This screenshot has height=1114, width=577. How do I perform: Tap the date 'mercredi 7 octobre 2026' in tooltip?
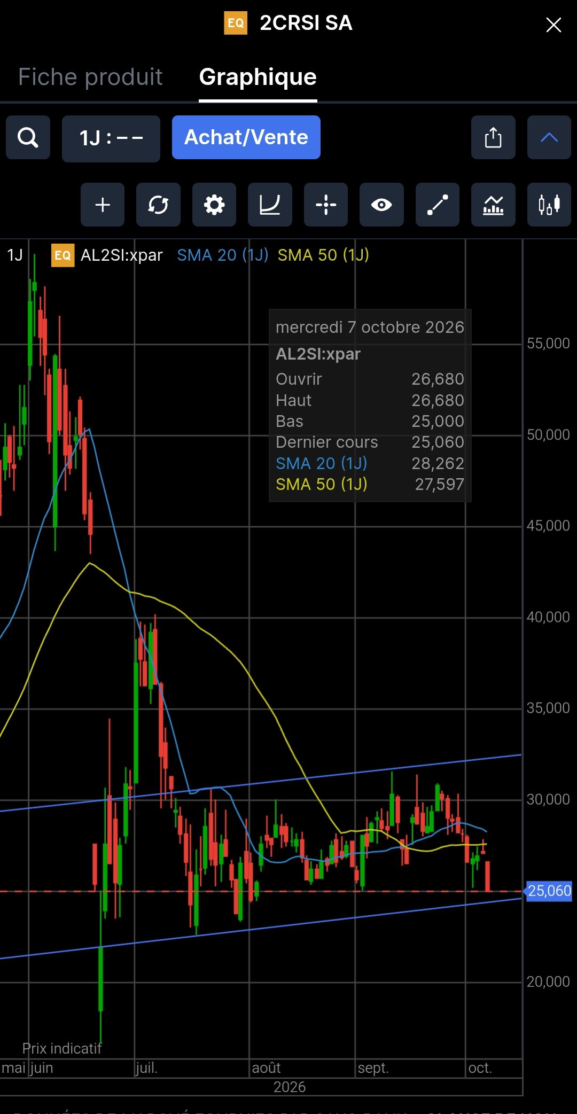370,327
